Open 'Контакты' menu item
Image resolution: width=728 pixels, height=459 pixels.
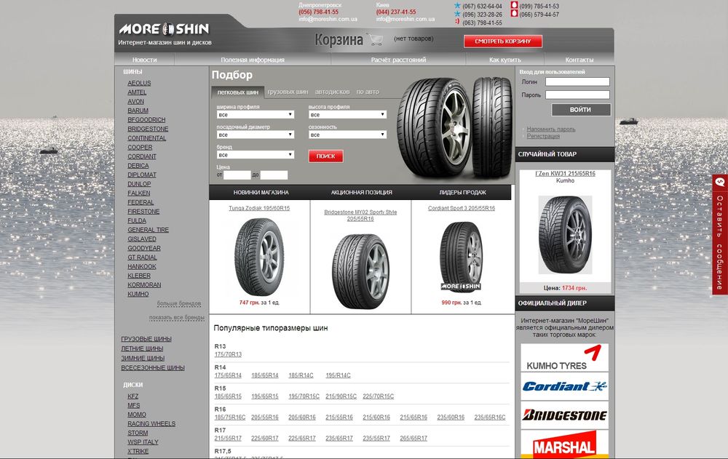coord(579,60)
